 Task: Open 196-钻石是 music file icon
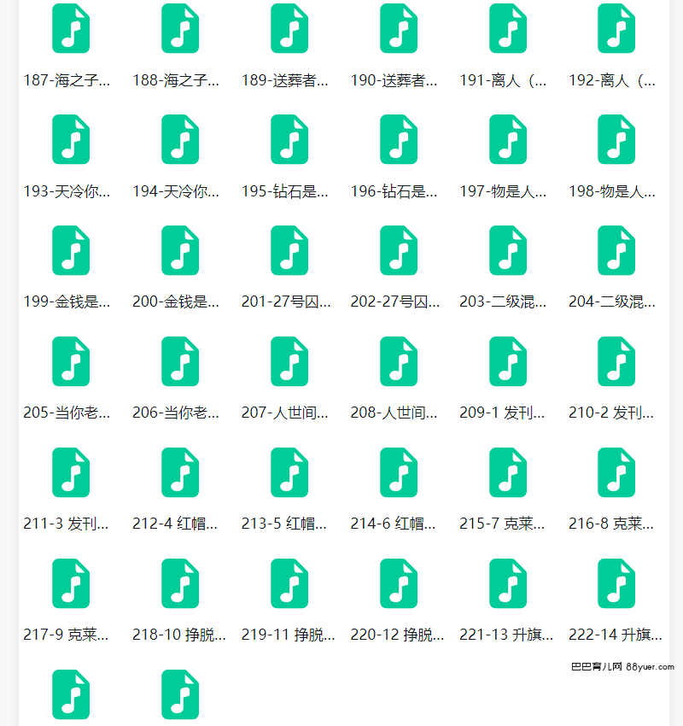coord(399,139)
